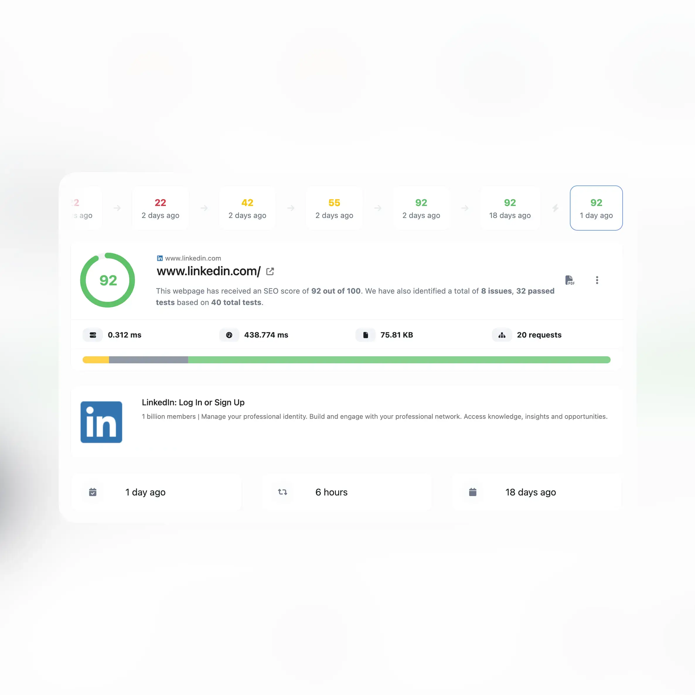Viewport: 695px width, 695px height.
Task: Click the 40 total tests text
Action: 236,303
